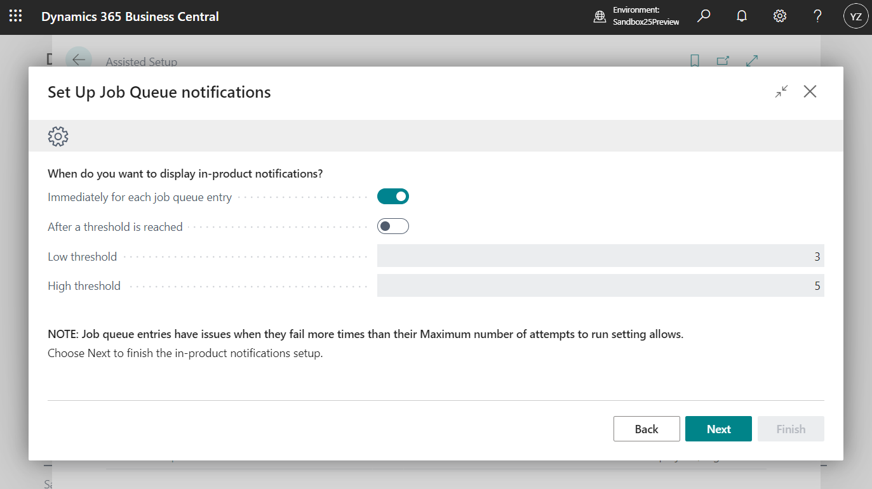
Task: Open the YZ account menu
Action: [x=855, y=16]
